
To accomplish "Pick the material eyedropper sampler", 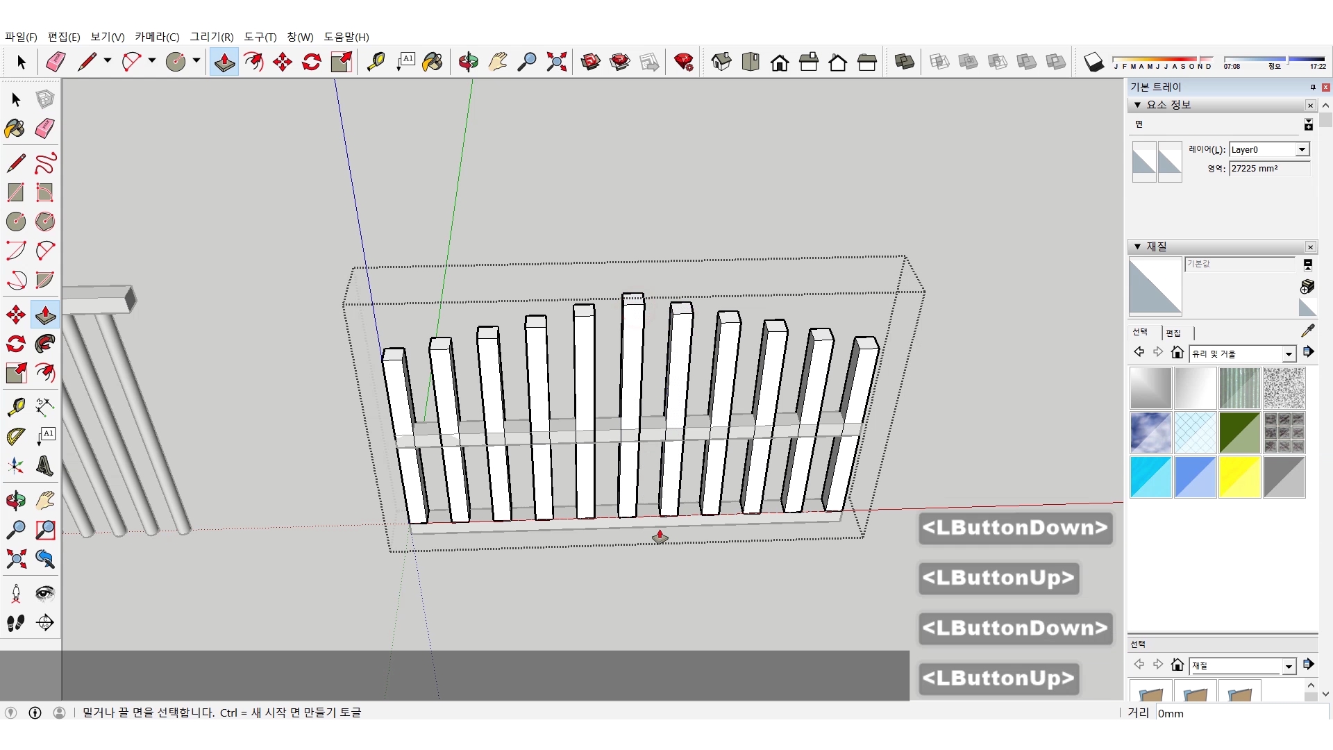I will pyautogui.click(x=1307, y=331).
